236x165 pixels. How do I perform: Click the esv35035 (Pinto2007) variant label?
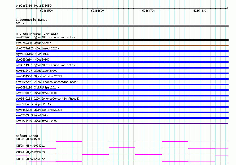coord(32,115)
